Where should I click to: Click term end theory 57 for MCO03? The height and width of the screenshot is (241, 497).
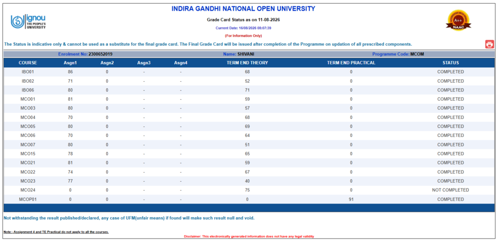(x=247, y=108)
